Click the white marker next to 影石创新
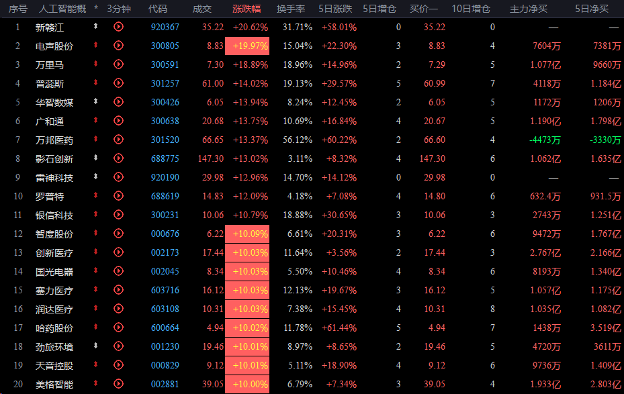Screen dimensions: 624x394 [95, 158]
